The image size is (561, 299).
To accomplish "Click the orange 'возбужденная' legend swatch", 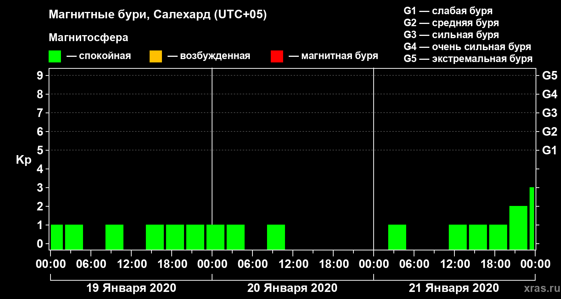I will point(156,56).
